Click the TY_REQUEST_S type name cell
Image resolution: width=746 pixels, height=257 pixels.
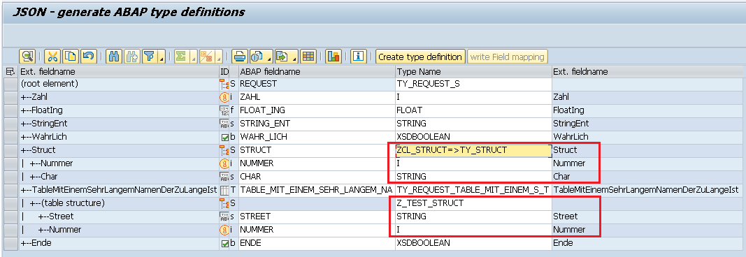pyautogui.click(x=473, y=84)
